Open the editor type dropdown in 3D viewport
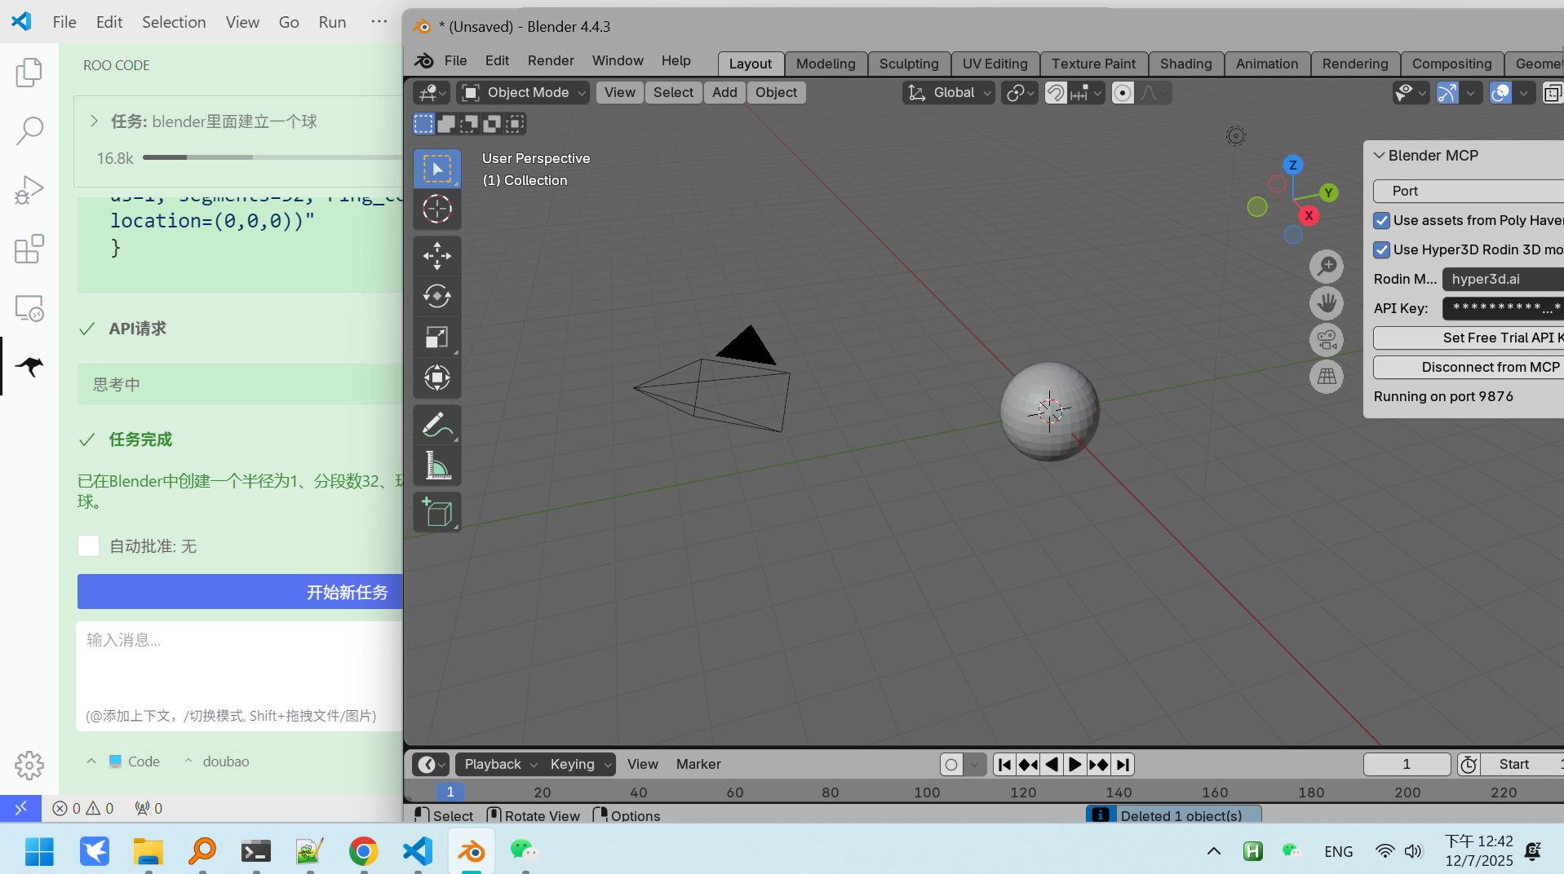Image resolution: width=1564 pixels, height=874 pixels. coord(431,93)
